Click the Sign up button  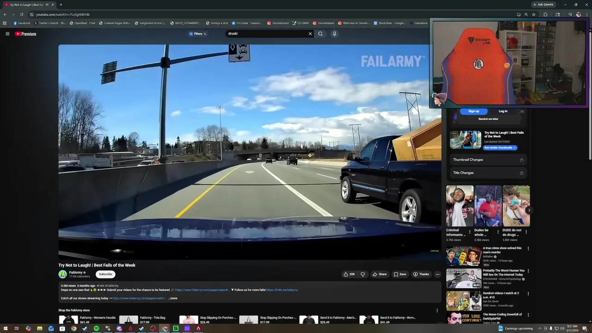[x=474, y=111]
